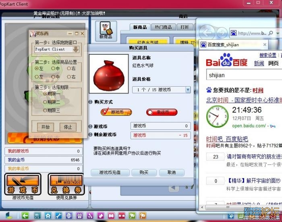
Task: Open the address bar dropdown arrow in the browser
Action: (x=278, y=33)
